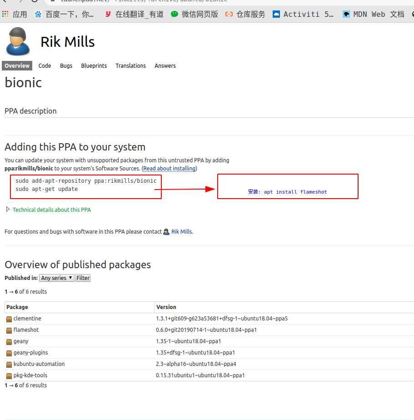Click the ppa:rikmills/bionic bold text

pos(29,169)
